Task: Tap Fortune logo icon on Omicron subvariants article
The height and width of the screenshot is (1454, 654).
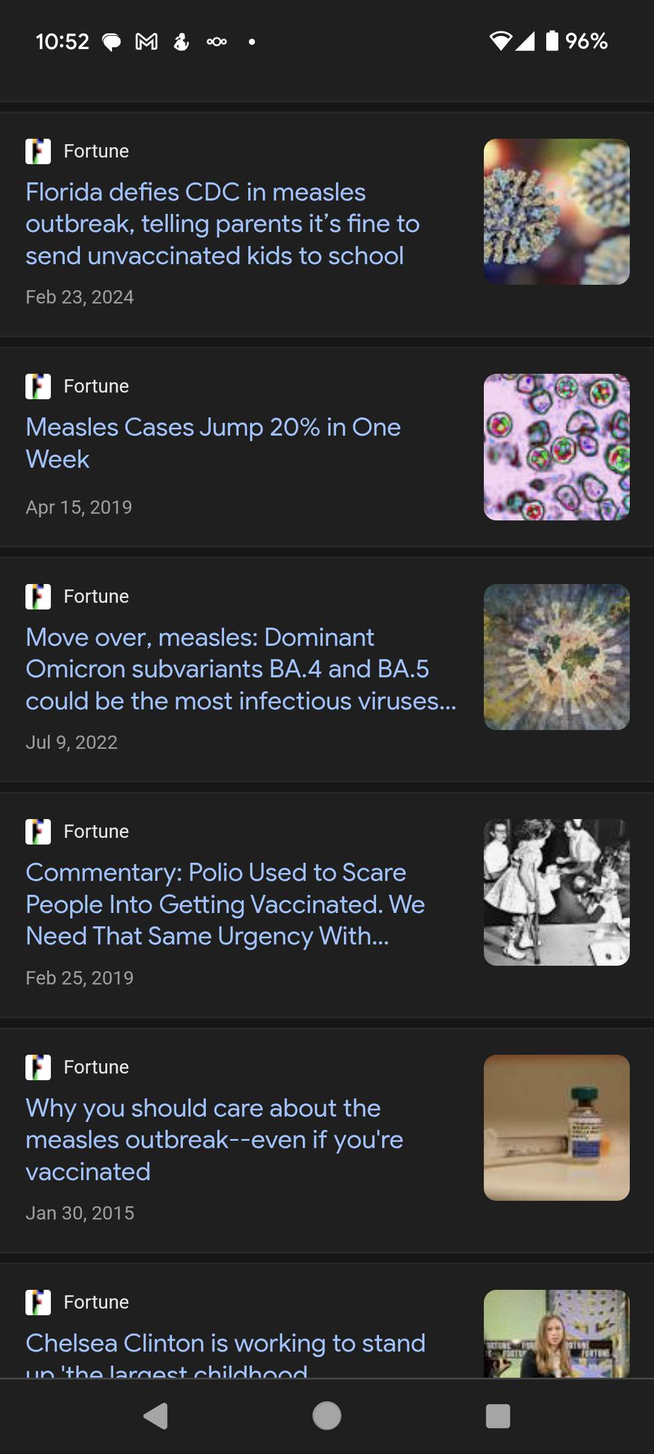Action: pyautogui.click(x=38, y=597)
